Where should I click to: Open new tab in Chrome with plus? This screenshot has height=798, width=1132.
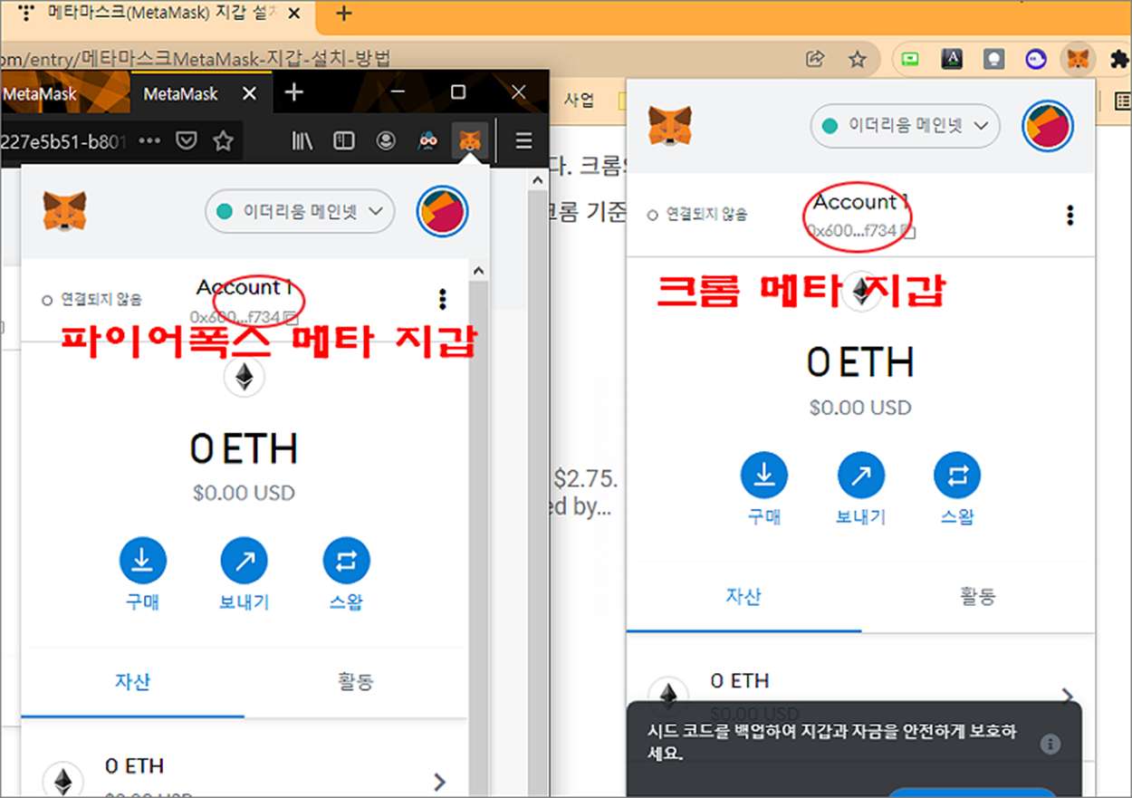coord(343,13)
